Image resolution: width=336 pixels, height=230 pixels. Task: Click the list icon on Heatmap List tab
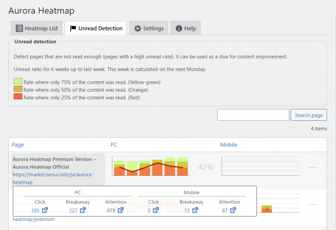pyautogui.click(x=19, y=28)
